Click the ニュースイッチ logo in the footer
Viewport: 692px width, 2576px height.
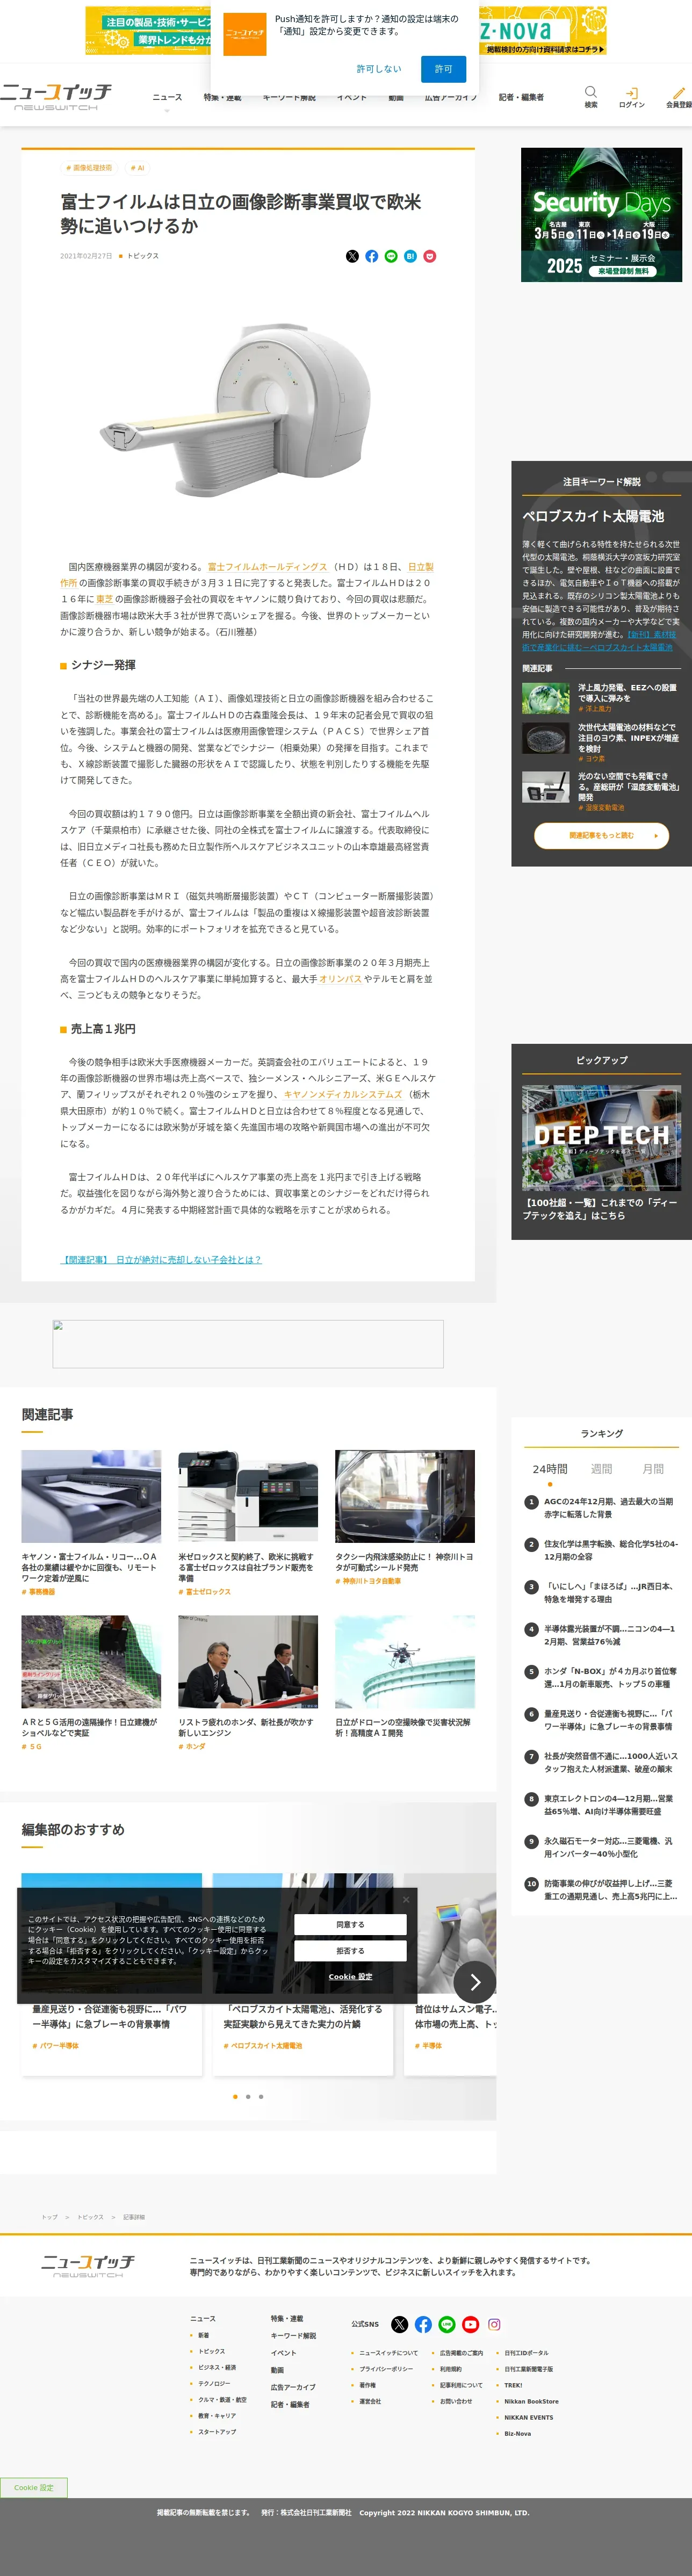coord(88,2266)
